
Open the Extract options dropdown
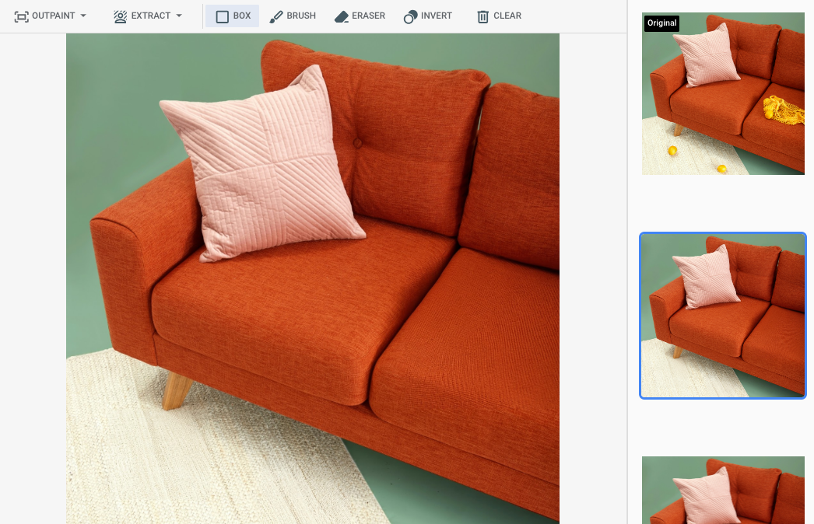click(178, 16)
